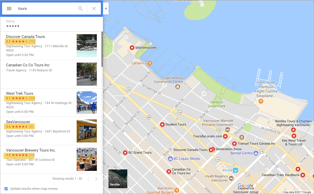Open the Rating filter stars
The image size is (314, 194).
[13, 26]
